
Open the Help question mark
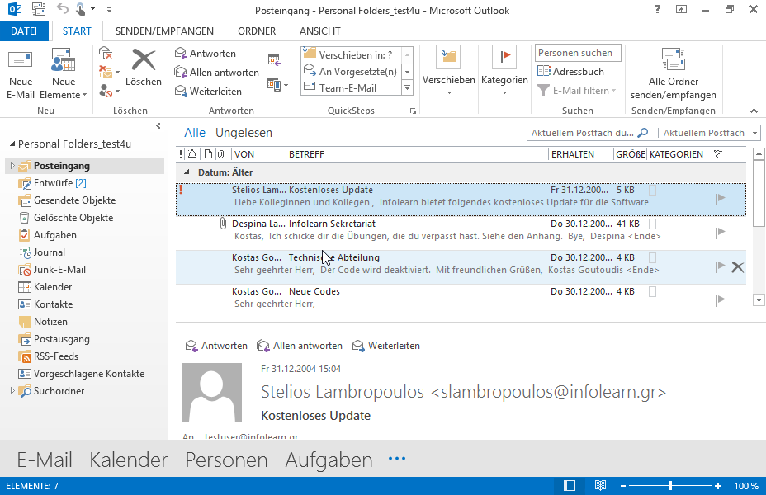[x=657, y=9]
